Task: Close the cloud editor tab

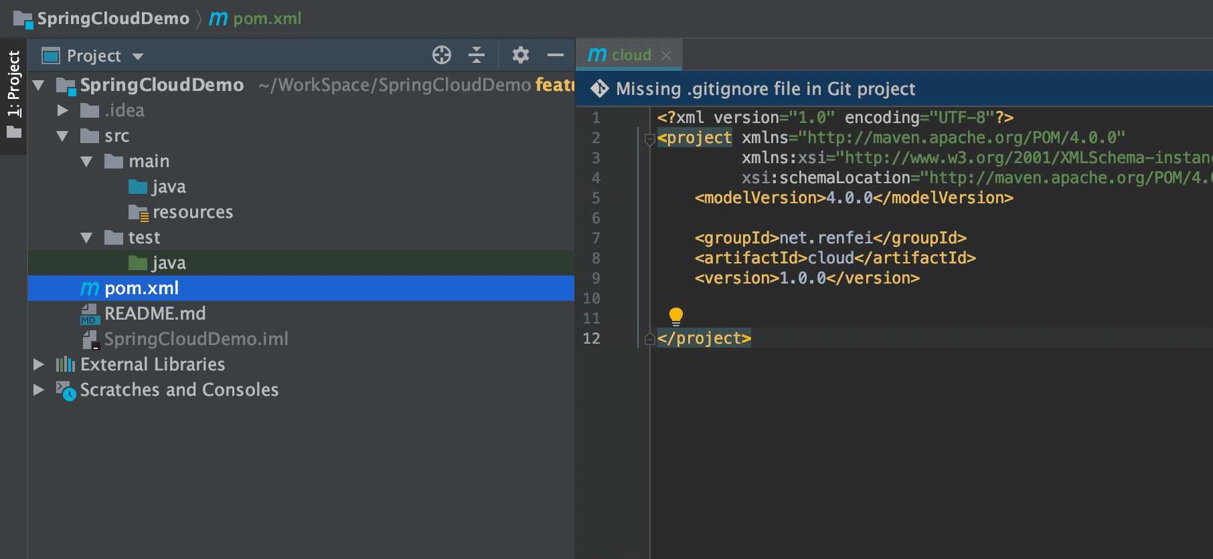Action: click(x=666, y=55)
